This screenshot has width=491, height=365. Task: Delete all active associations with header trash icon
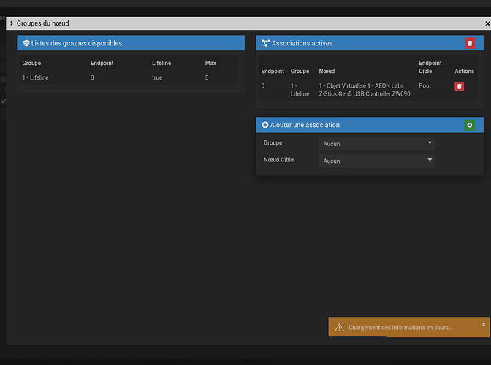pos(470,43)
